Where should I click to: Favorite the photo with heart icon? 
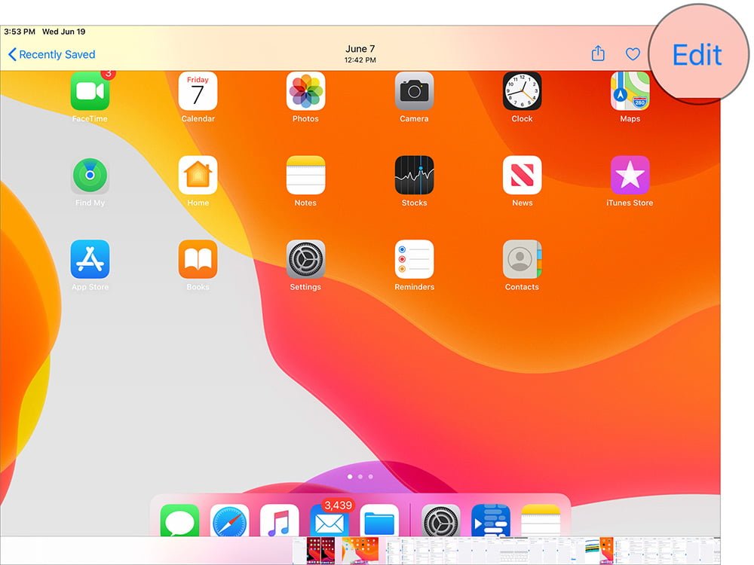633,53
